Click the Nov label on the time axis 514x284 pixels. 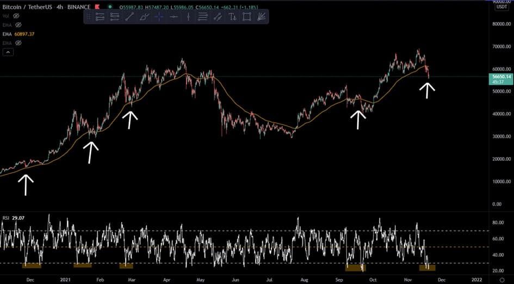click(x=408, y=280)
